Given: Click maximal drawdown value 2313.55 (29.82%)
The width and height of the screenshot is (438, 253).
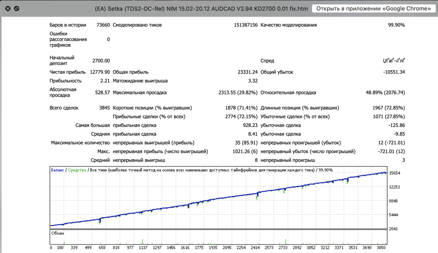Looking at the screenshot, I should pos(238,92).
